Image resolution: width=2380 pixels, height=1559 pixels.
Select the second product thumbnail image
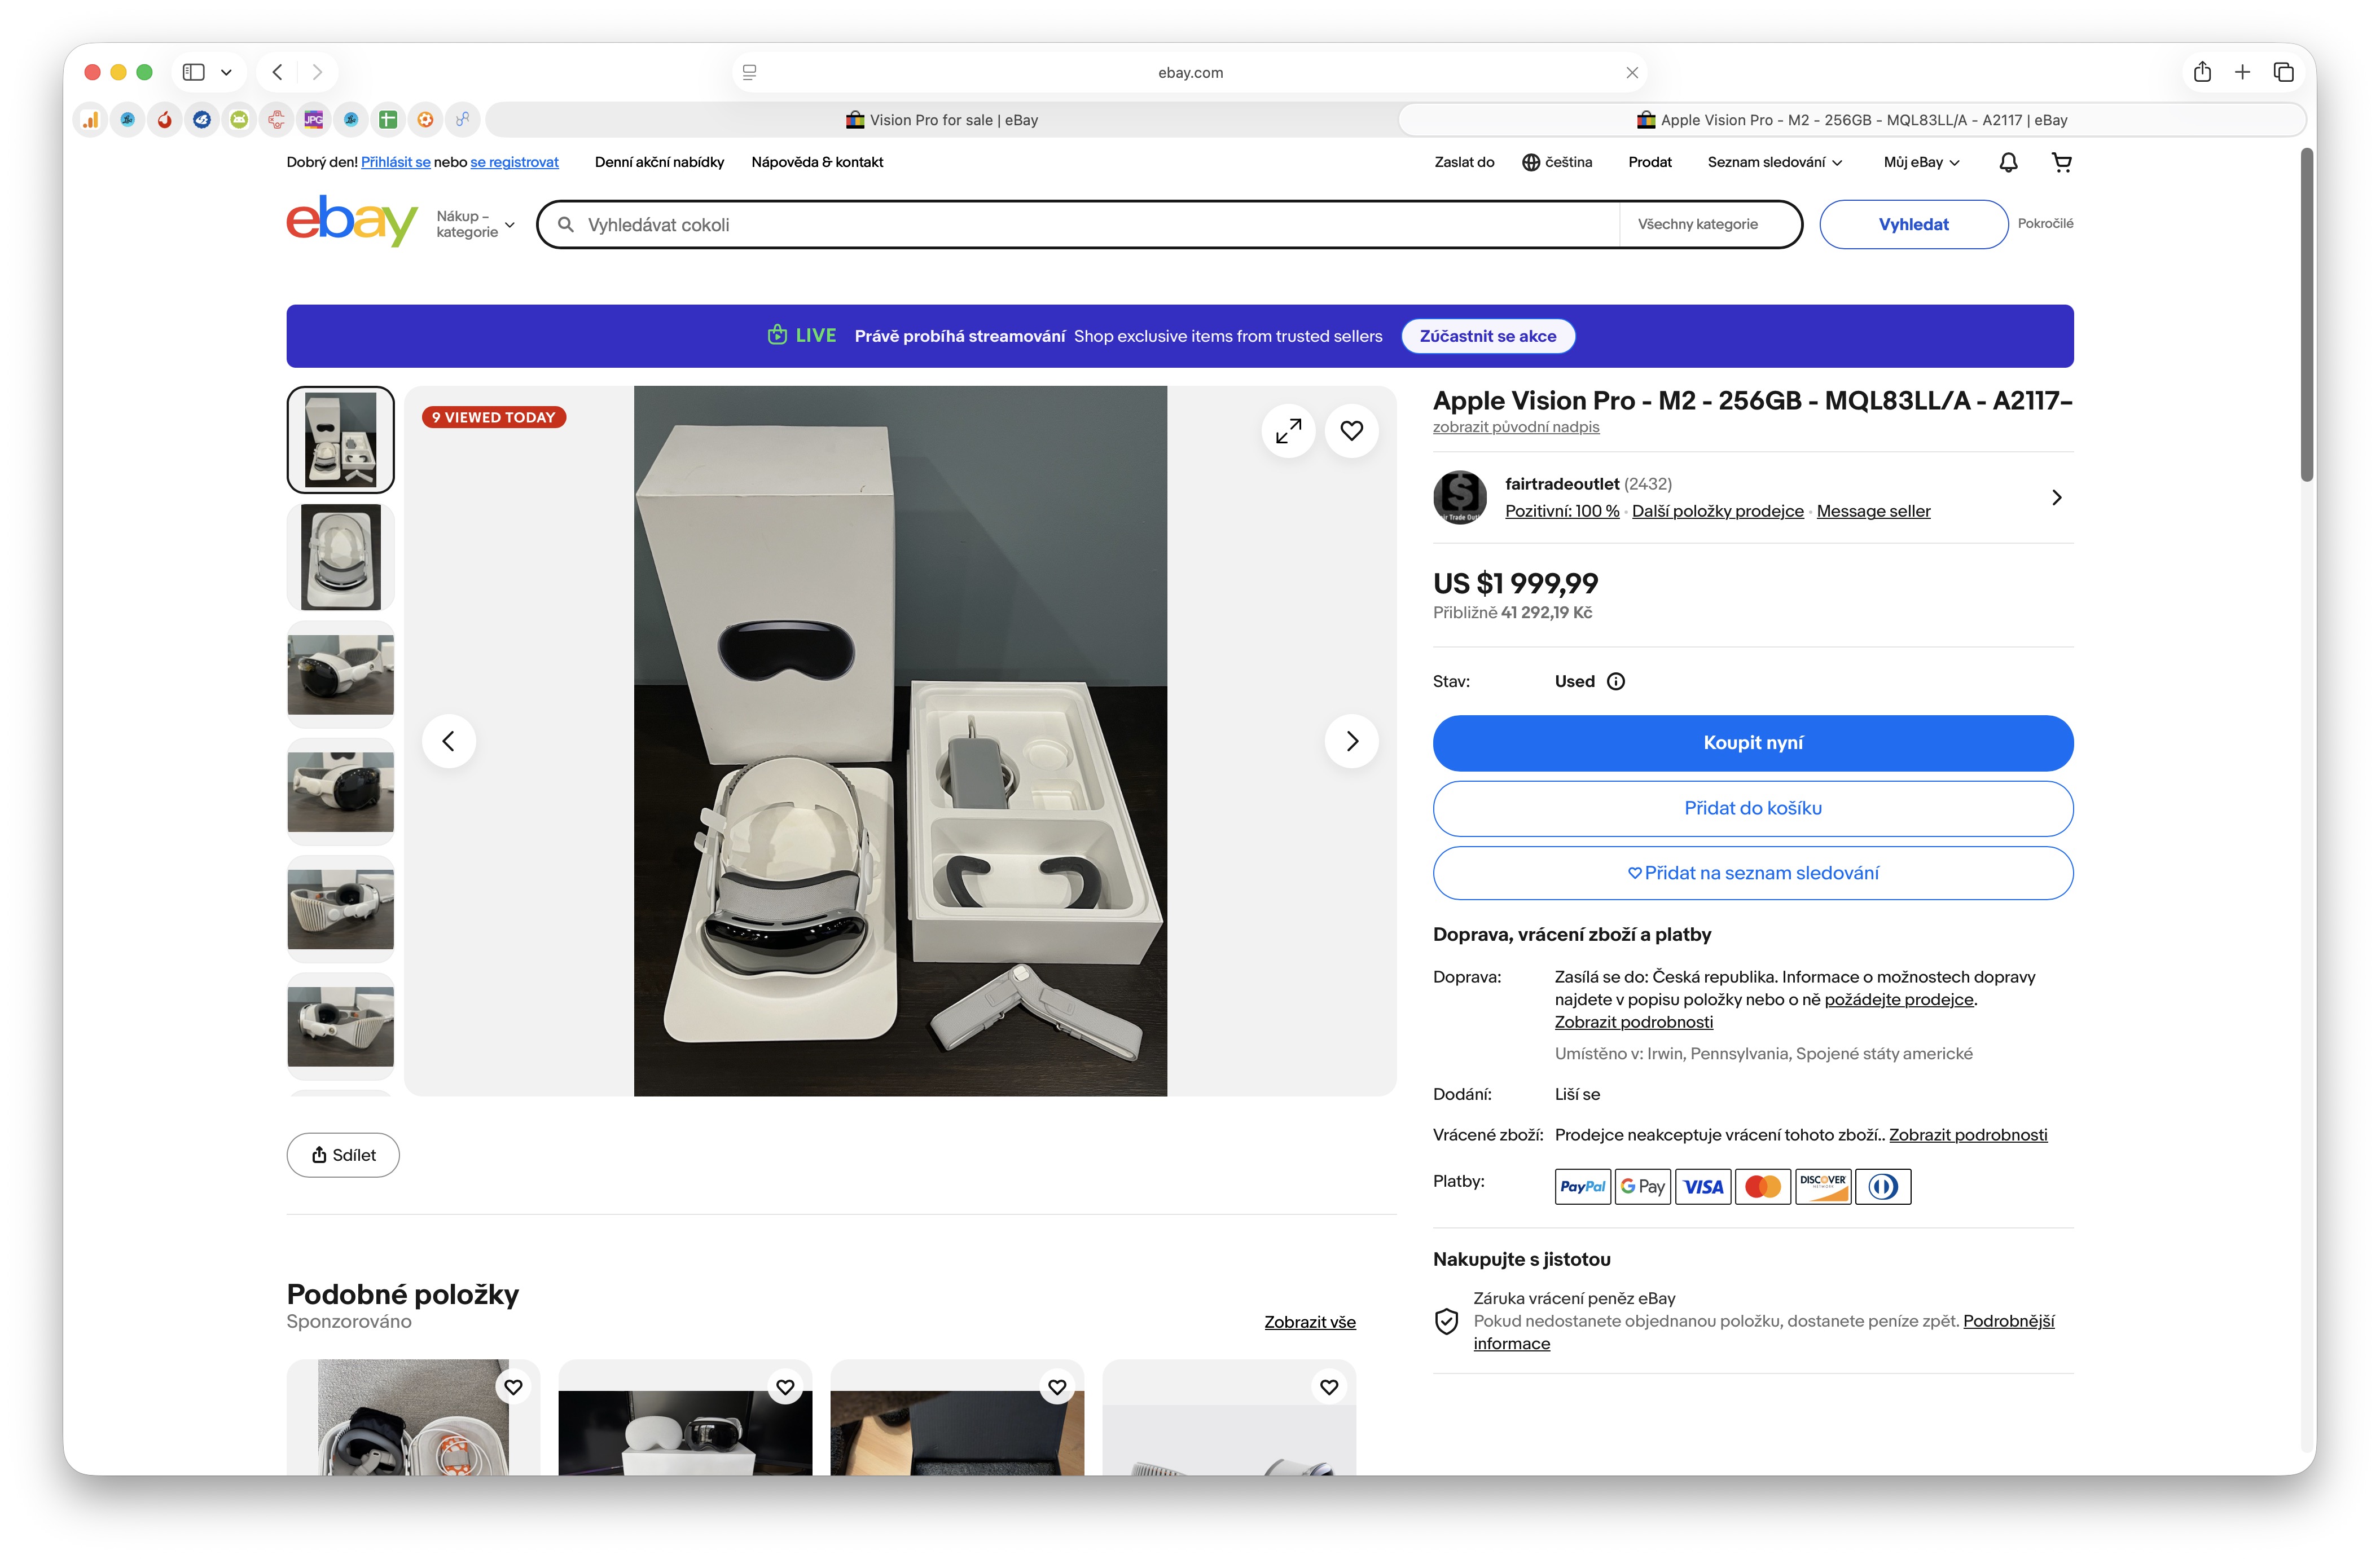click(x=341, y=557)
